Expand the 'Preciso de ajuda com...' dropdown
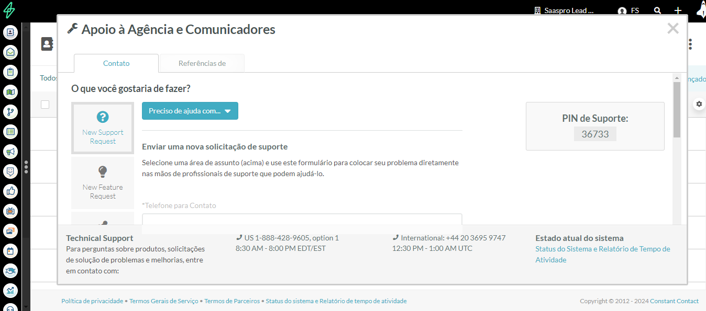This screenshot has height=311, width=706. pyautogui.click(x=190, y=111)
